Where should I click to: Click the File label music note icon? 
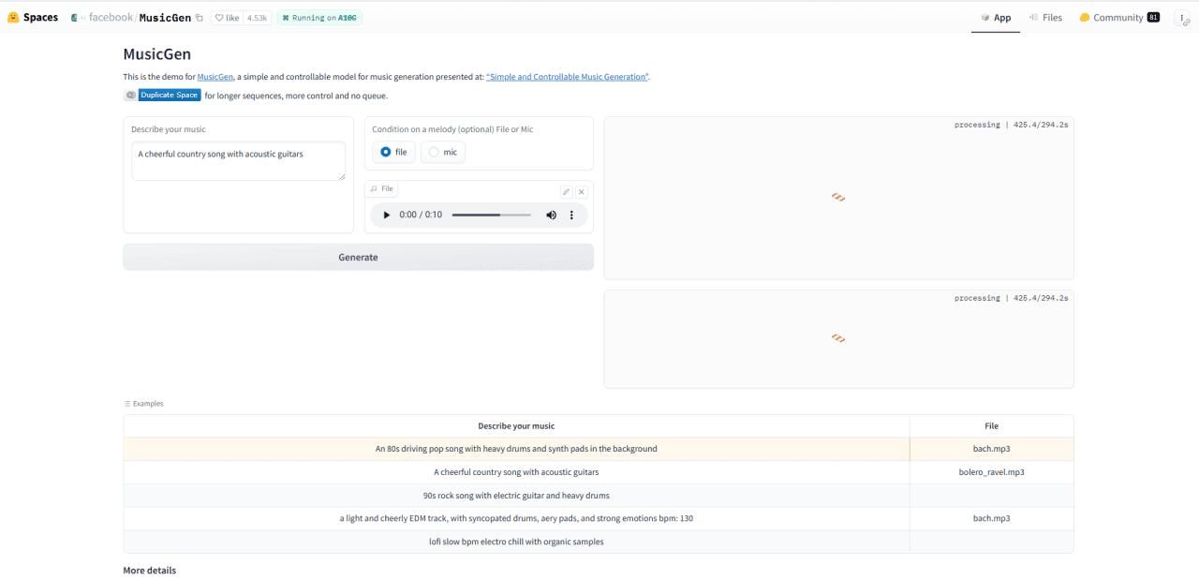(x=374, y=188)
